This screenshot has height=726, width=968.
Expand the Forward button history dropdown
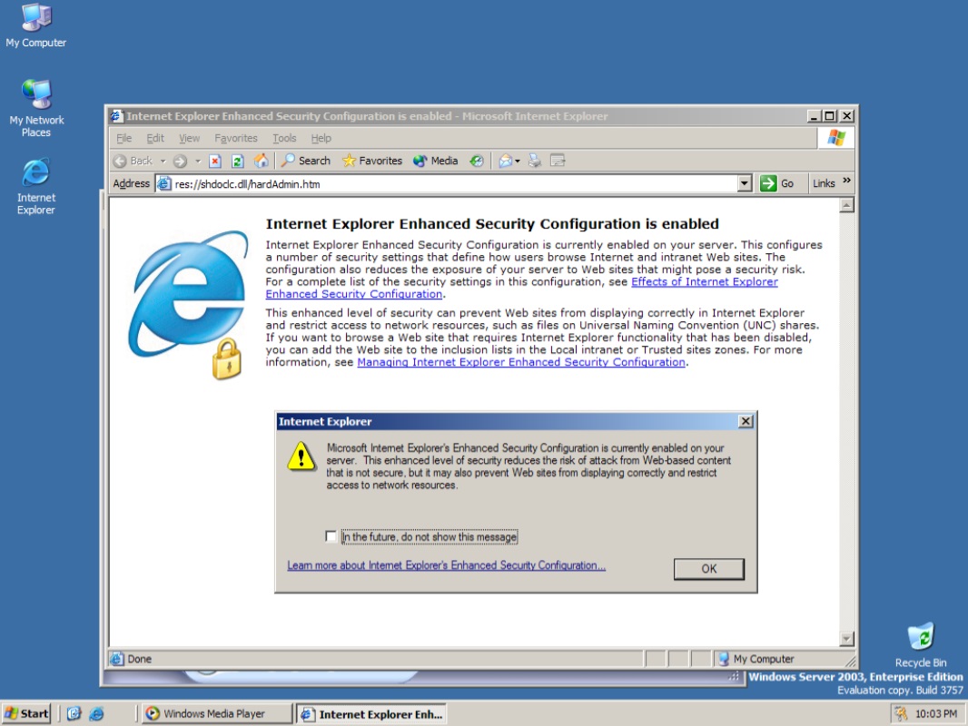pos(198,161)
